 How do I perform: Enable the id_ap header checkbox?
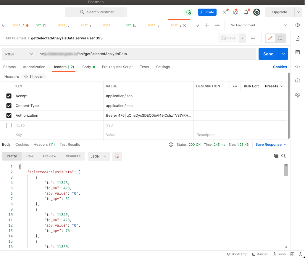[9, 125]
